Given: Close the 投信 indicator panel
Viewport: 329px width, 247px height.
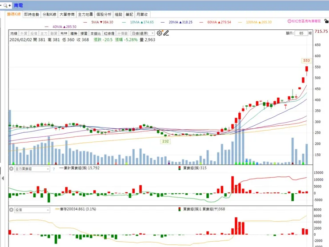Looking at the screenshot, I should pos(11,210).
